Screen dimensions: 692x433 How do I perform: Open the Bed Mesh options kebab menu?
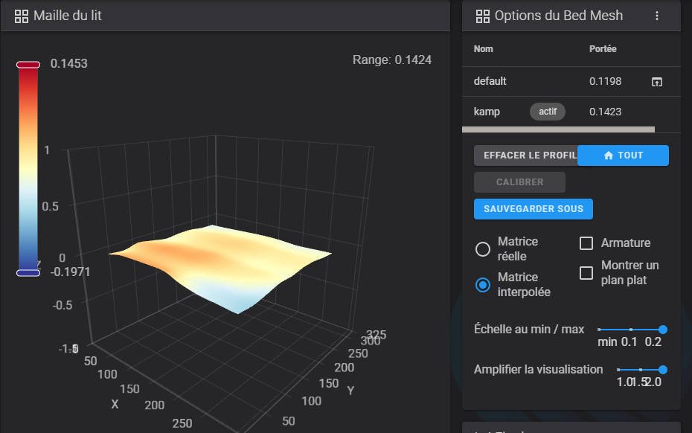pos(657,16)
